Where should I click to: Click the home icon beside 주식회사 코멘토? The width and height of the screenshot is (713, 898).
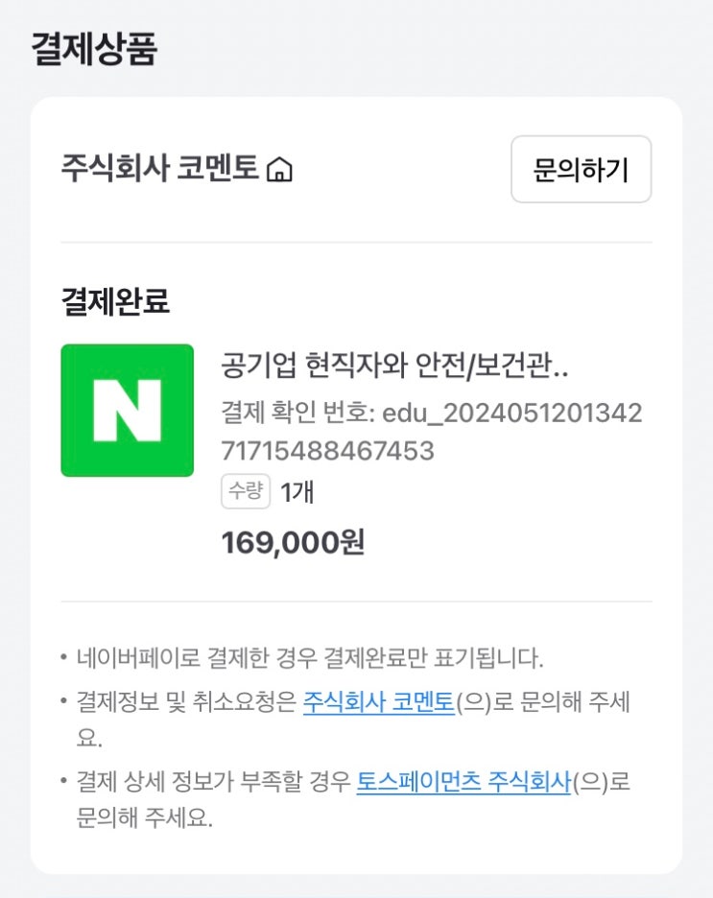[x=279, y=171]
